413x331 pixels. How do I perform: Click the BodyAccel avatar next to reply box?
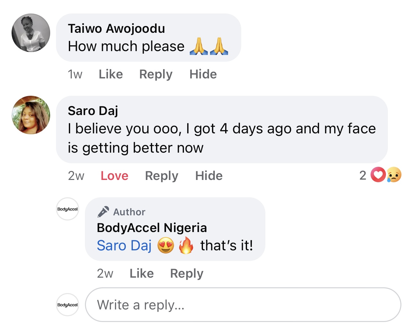(68, 305)
